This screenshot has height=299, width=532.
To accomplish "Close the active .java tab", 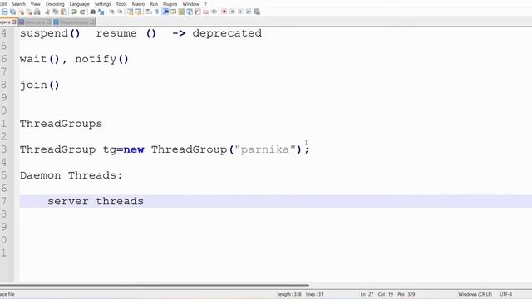I will pos(14,22).
